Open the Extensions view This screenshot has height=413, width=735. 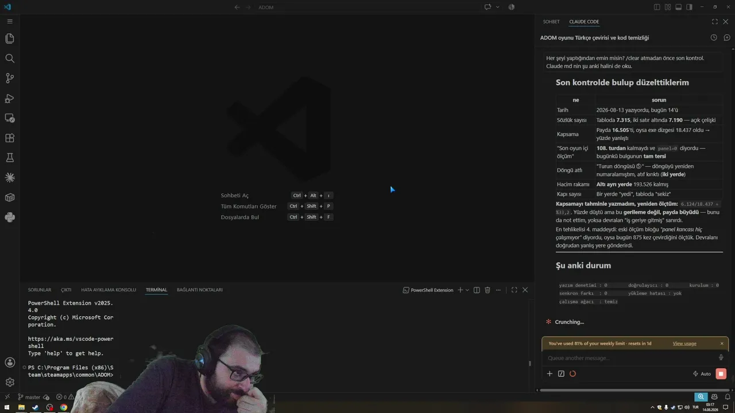[x=10, y=138]
